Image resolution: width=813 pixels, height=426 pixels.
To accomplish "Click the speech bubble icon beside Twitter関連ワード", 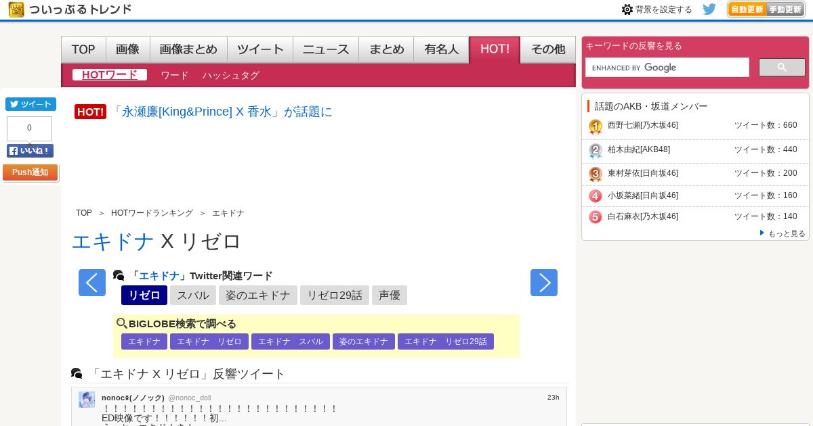I will click(119, 275).
